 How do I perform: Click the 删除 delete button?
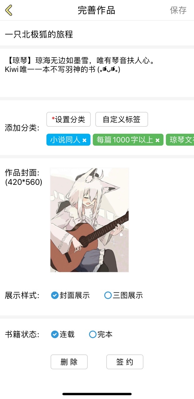tap(69, 362)
